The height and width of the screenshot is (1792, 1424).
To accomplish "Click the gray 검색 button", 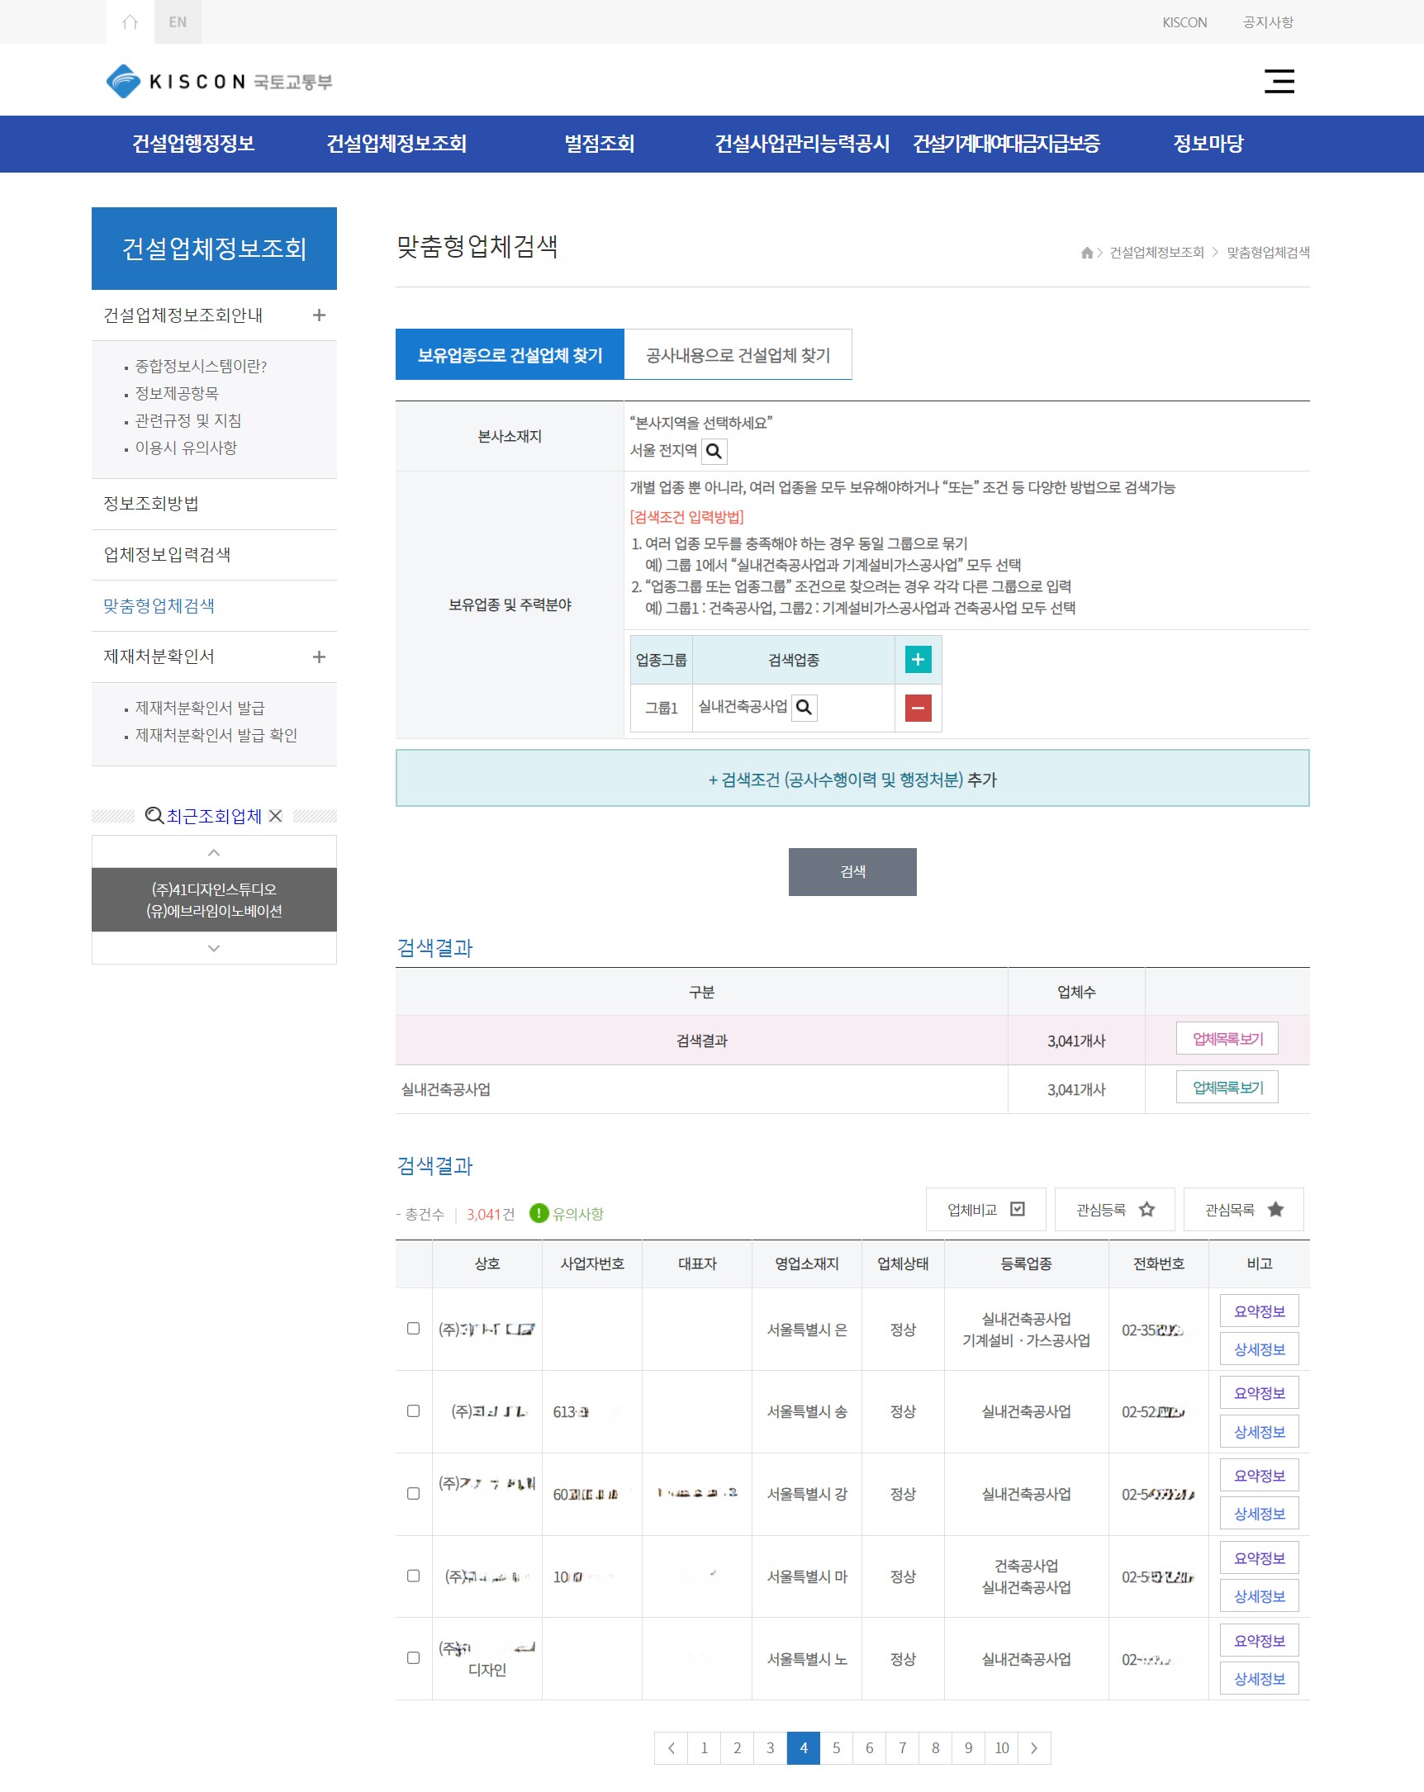I will [852, 872].
